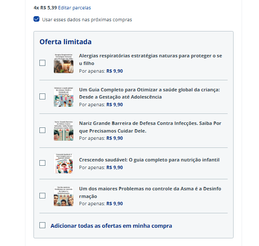The width and height of the screenshot is (259, 246).
Task: Select the Um dos maiores Problemas title
Action: click(x=150, y=192)
